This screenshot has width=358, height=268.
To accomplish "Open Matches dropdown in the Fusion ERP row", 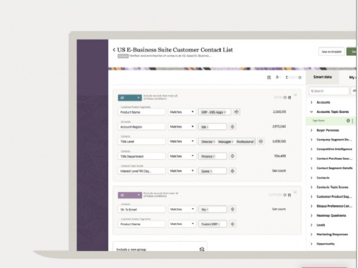I will pyautogui.click(x=182, y=224).
